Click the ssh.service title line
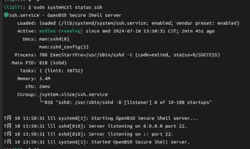Viewport: 250px width, 149px height. click(x=65, y=15)
